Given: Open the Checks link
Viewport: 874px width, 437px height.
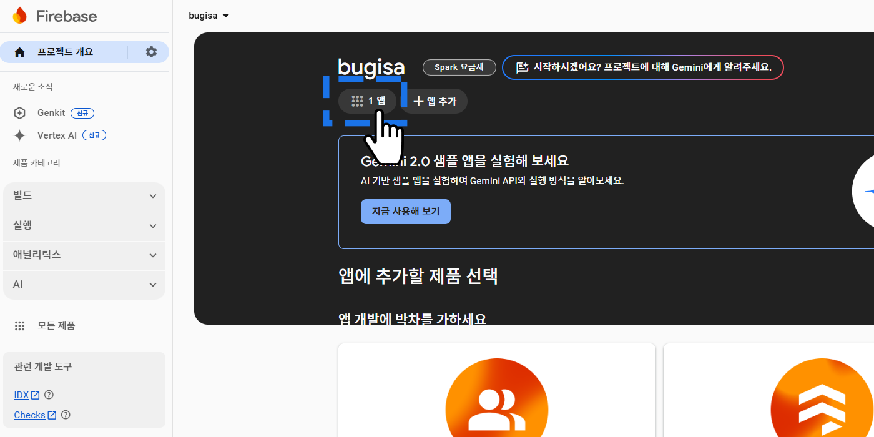Looking at the screenshot, I should point(29,415).
